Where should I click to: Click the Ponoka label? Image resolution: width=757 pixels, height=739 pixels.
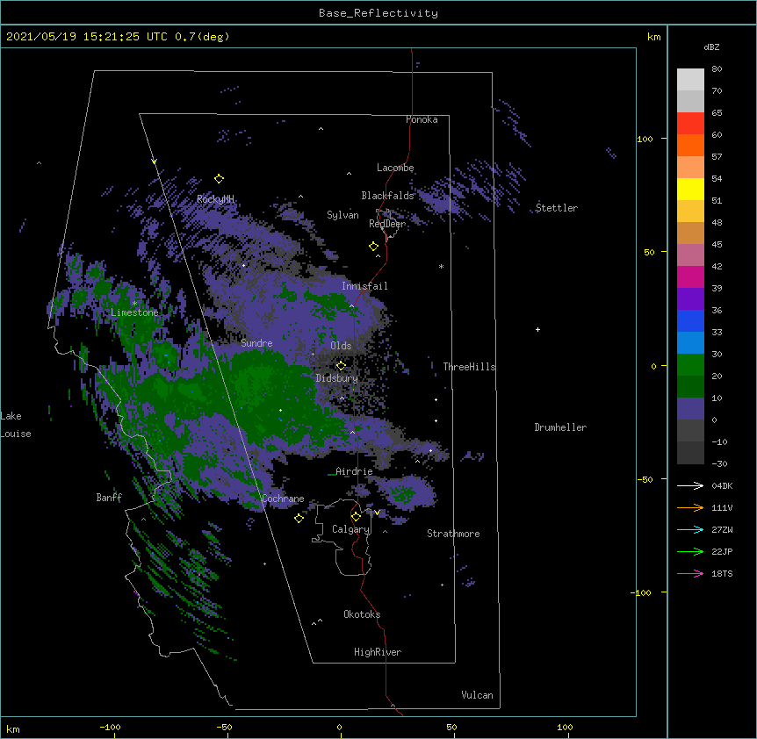point(422,119)
